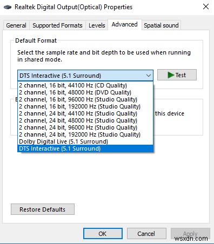The image size is (214, 244).
Task: Choose Dolby Digital Live (5.1 Surround)
Action: [x=85, y=141]
